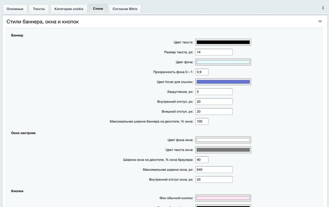Click the Фон обычной кнопки label
The image size is (329, 207).
pos(176,198)
